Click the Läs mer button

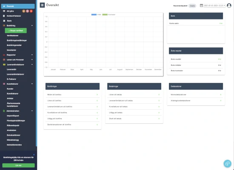[18, 165]
